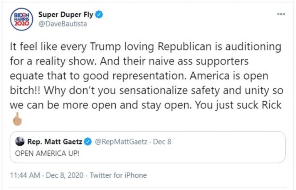Click the verified badge next to Matt Gaetz
Viewport: 296px width, 190px height.
87,142
